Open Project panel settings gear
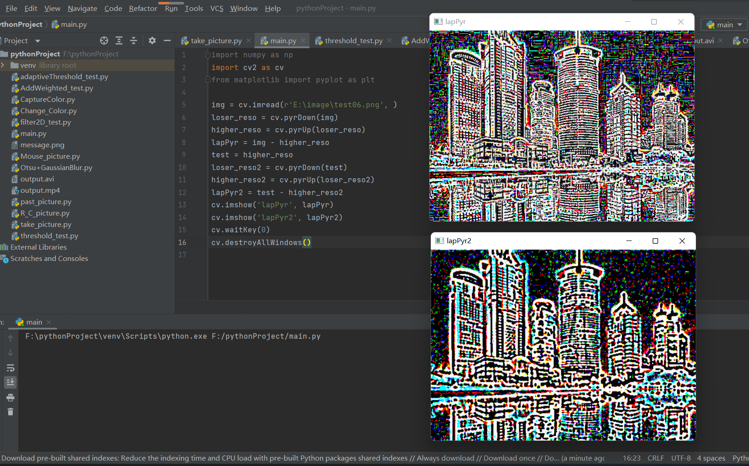Viewport: 749px width, 466px height. coord(152,40)
